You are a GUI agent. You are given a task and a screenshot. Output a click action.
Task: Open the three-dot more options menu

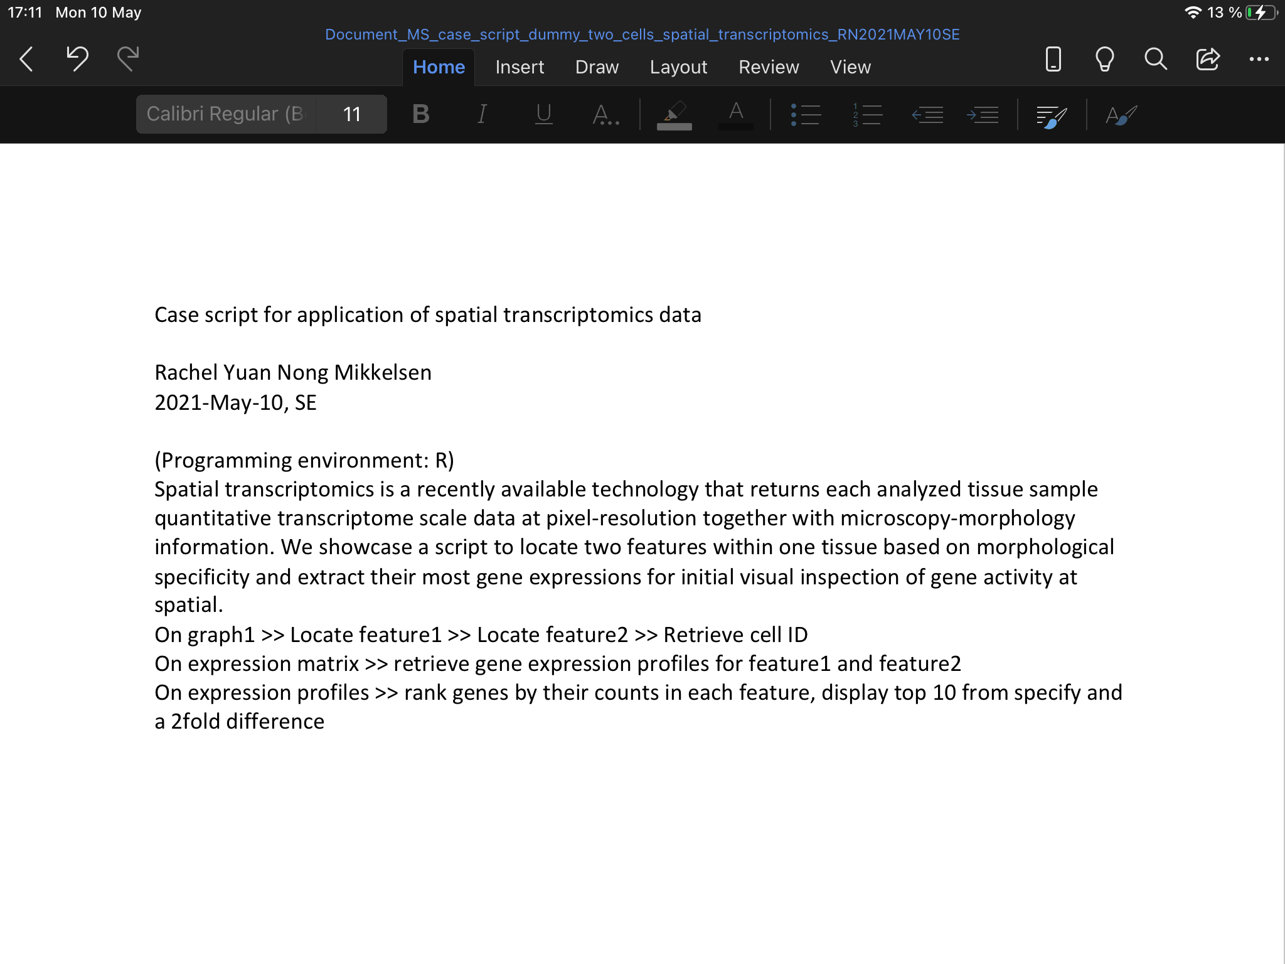(1259, 59)
